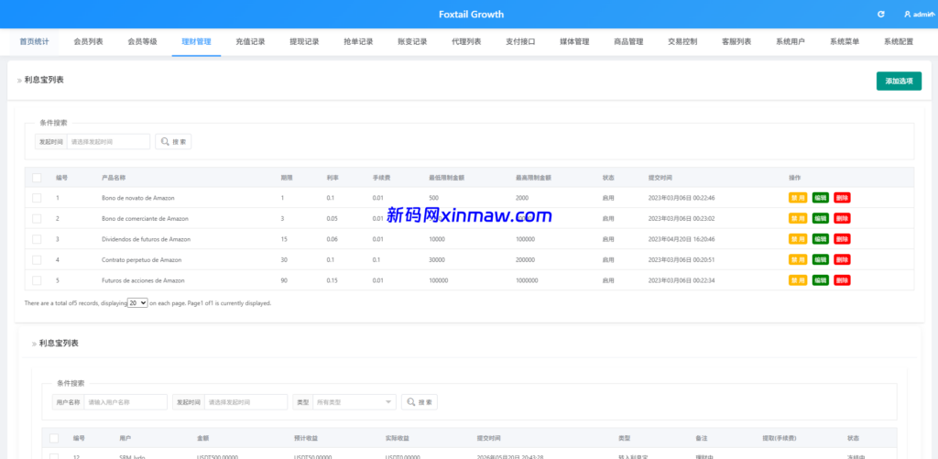This screenshot has height=459, width=938.
Task: Delete Bono de novato de Amazon (red 删除)
Action: [842, 198]
